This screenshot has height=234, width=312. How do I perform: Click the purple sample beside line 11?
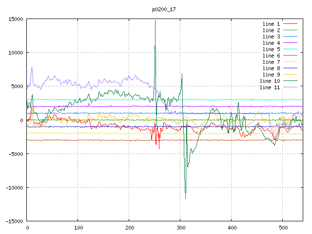coord(291,87)
